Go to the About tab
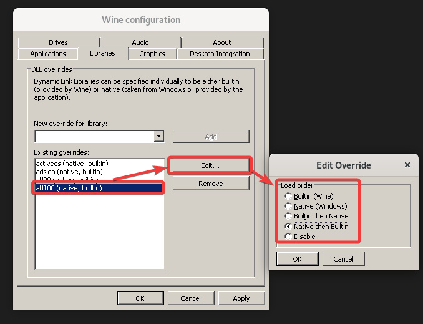423x324 pixels. (x=222, y=42)
